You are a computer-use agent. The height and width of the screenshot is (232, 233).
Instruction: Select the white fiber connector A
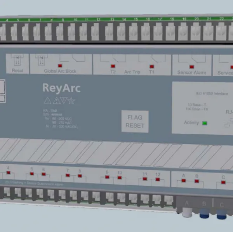pos(187,212)
